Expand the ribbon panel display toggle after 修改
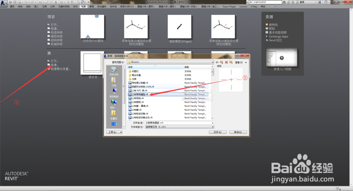The image size is (353, 191). click(273, 6)
